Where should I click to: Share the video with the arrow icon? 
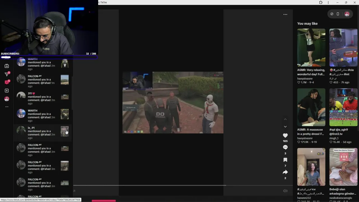285,172
